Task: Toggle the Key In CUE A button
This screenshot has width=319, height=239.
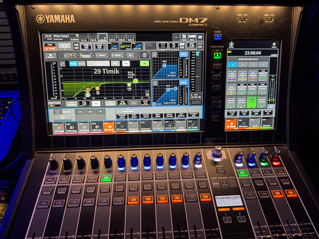Action: pyautogui.click(x=58, y=112)
